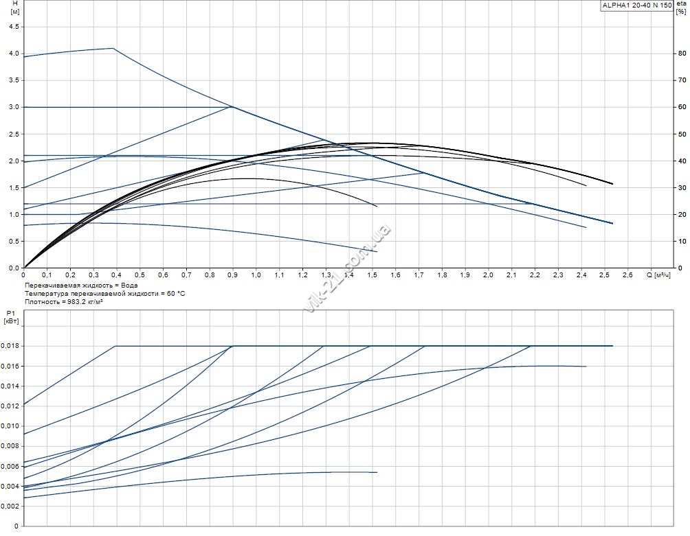Click the 0,004 value on P1 axis

10,487
